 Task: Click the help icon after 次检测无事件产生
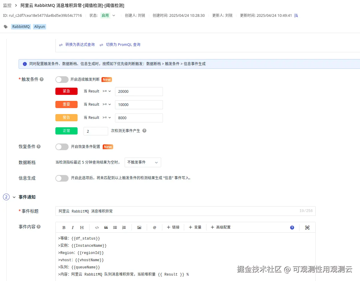pos(144,131)
